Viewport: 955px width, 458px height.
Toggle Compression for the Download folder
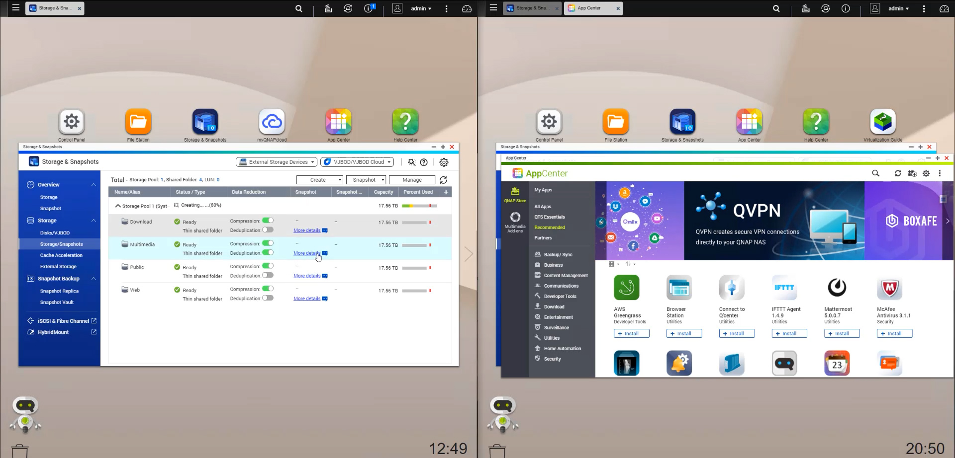(268, 221)
